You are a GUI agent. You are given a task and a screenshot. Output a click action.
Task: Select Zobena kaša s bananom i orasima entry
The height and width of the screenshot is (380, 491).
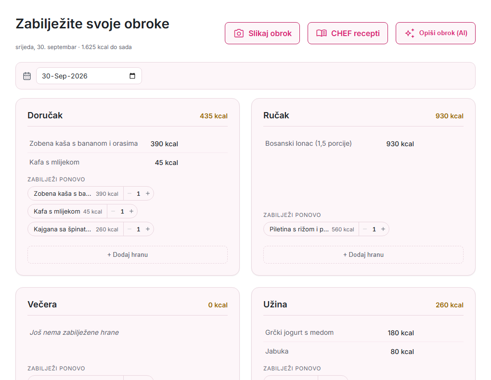(x=128, y=144)
